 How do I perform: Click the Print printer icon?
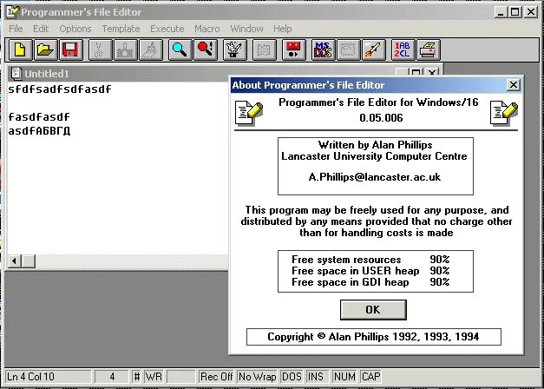pos(428,49)
